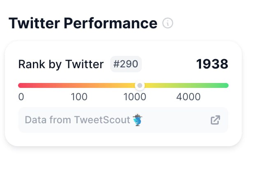
Task: Click the info icon beside Twitter Performance
Action: pyautogui.click(x=168, y=23)
